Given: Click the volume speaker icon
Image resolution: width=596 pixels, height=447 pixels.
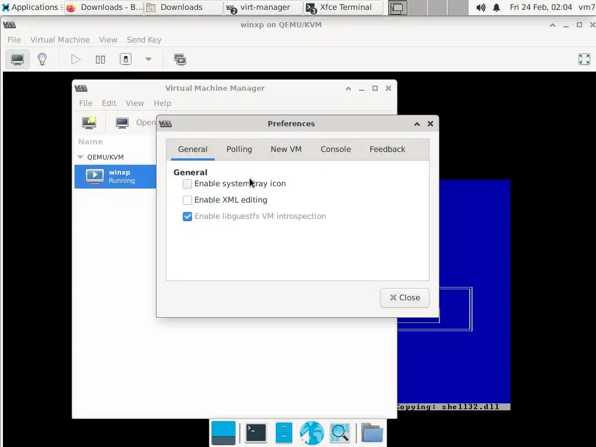Looking at the screenshot, I should point(481,7).
